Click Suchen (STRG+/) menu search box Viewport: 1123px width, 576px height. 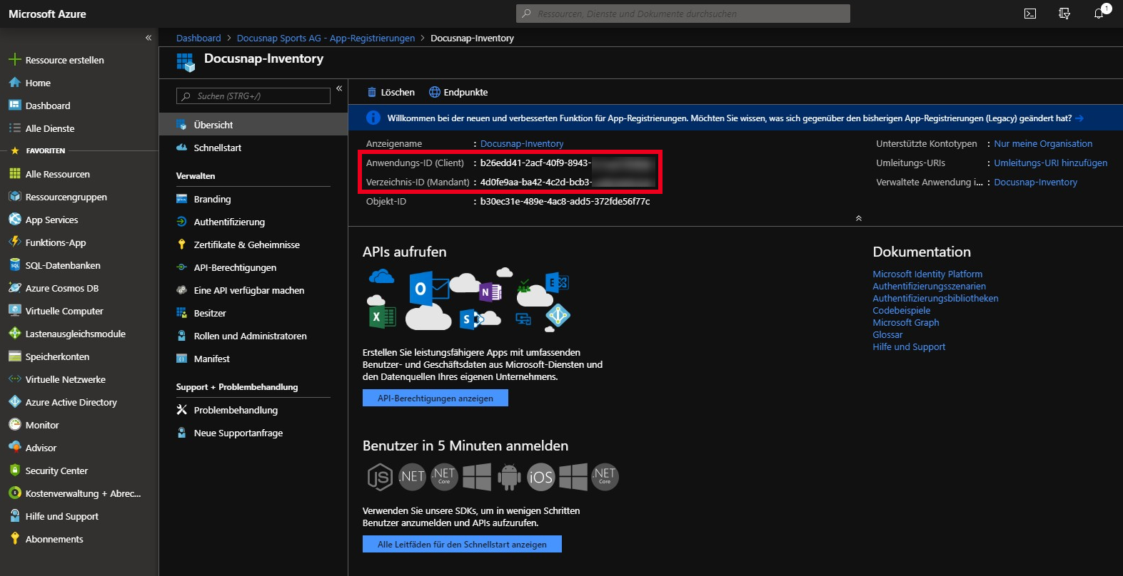pos(253,96)
